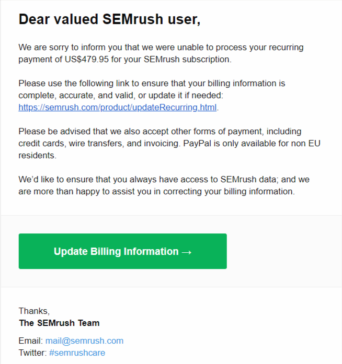Click 'The SEMrush Team' signature text

pyautogui.click(x=59, y=323)
